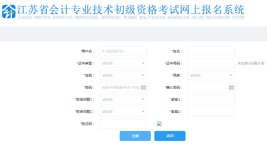
Task: Open the 证件类型 dropdown
Action: click(x=123, y=63)
